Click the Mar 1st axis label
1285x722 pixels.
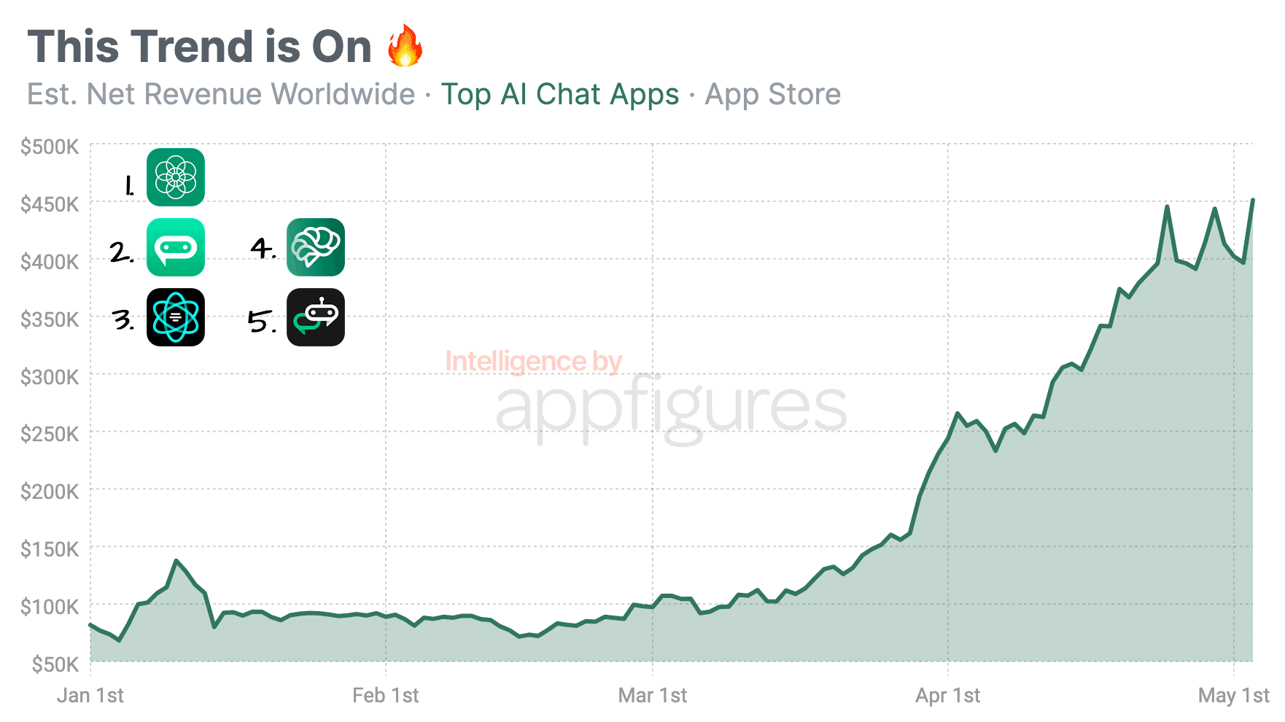pos(653,696)
